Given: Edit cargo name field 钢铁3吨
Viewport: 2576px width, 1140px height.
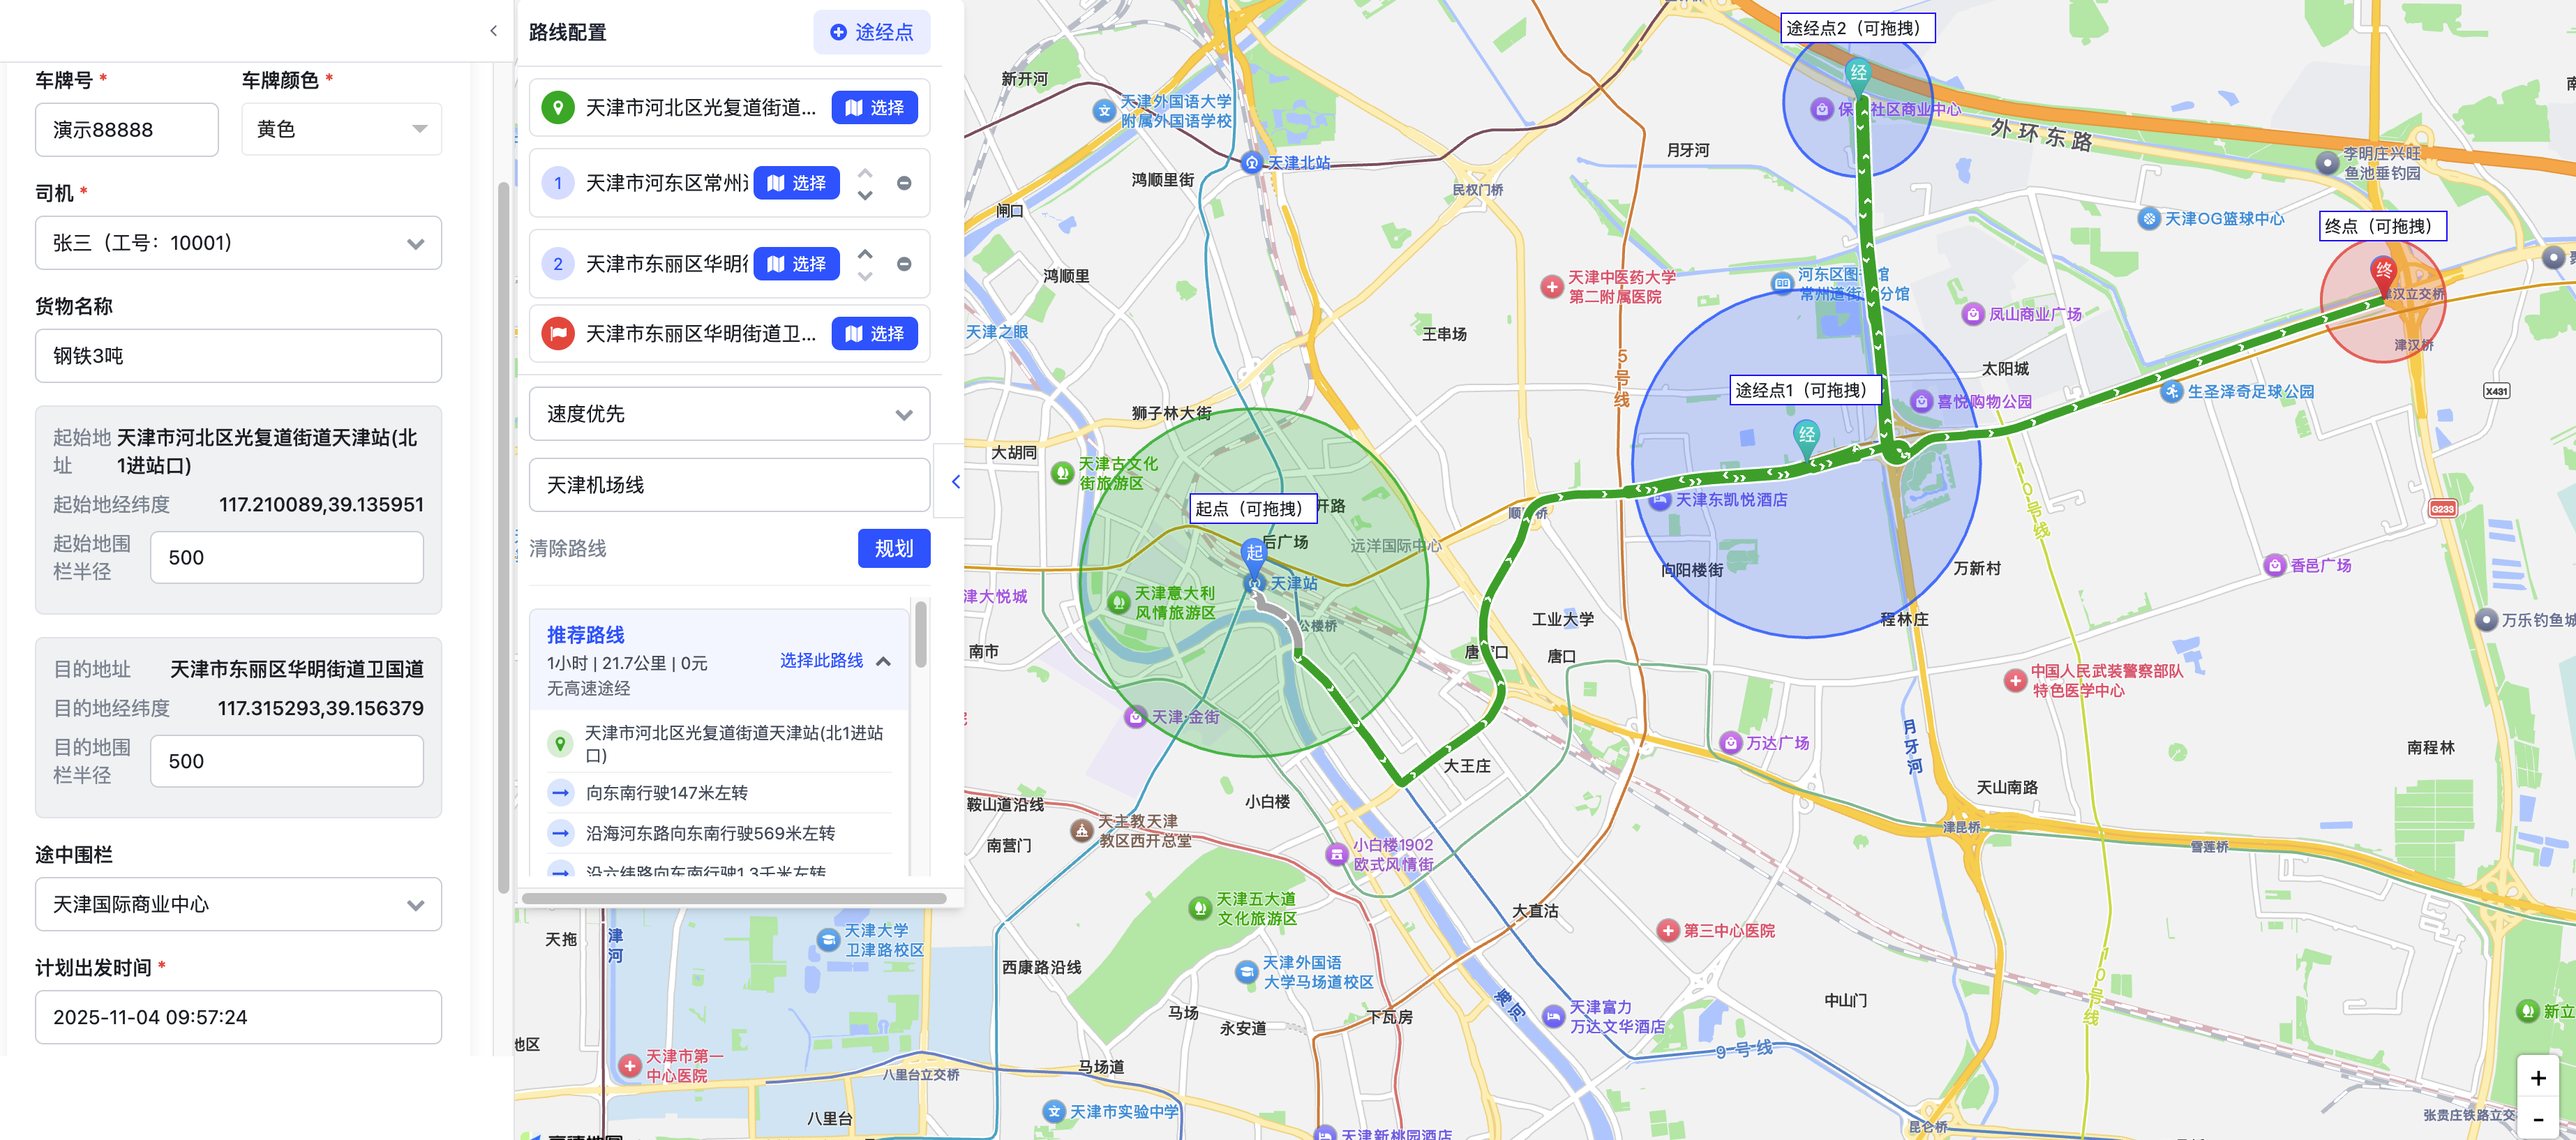Looking at the screenshot, I should pyautogui.click(x=238, y=356).
